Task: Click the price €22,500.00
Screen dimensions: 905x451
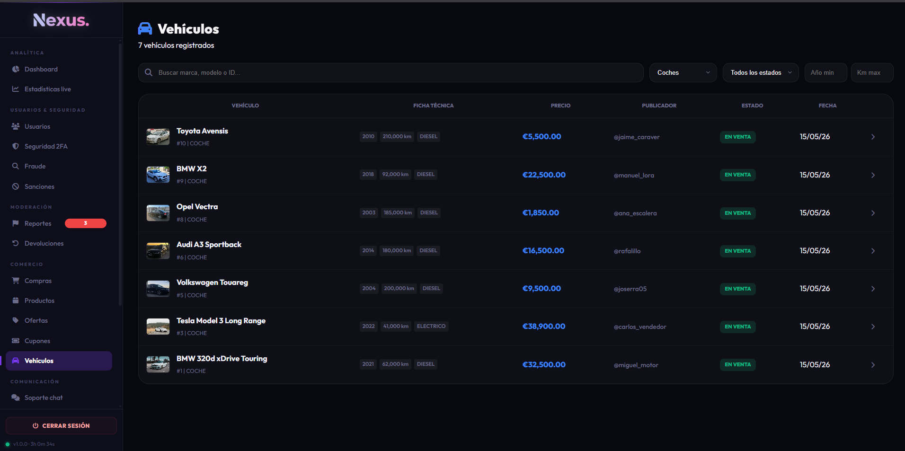Action: [544, 175]
